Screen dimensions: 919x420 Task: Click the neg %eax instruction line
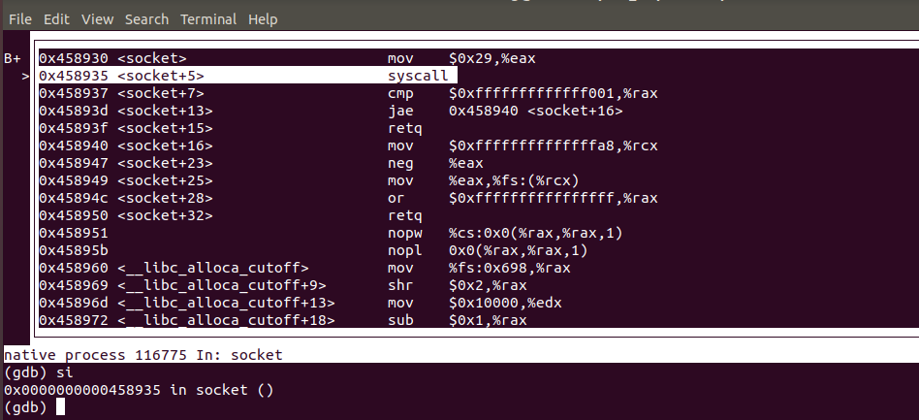(x=399, y=163)
